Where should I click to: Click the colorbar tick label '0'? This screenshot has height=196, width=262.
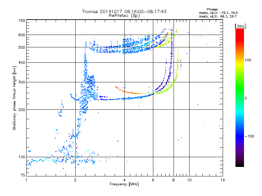(x=246, y=98)
